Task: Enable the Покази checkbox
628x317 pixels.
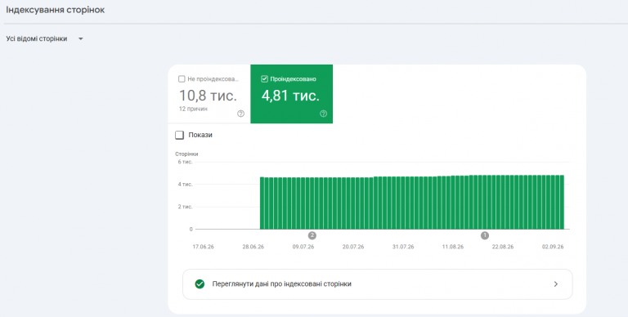Action: click(179, 135)
